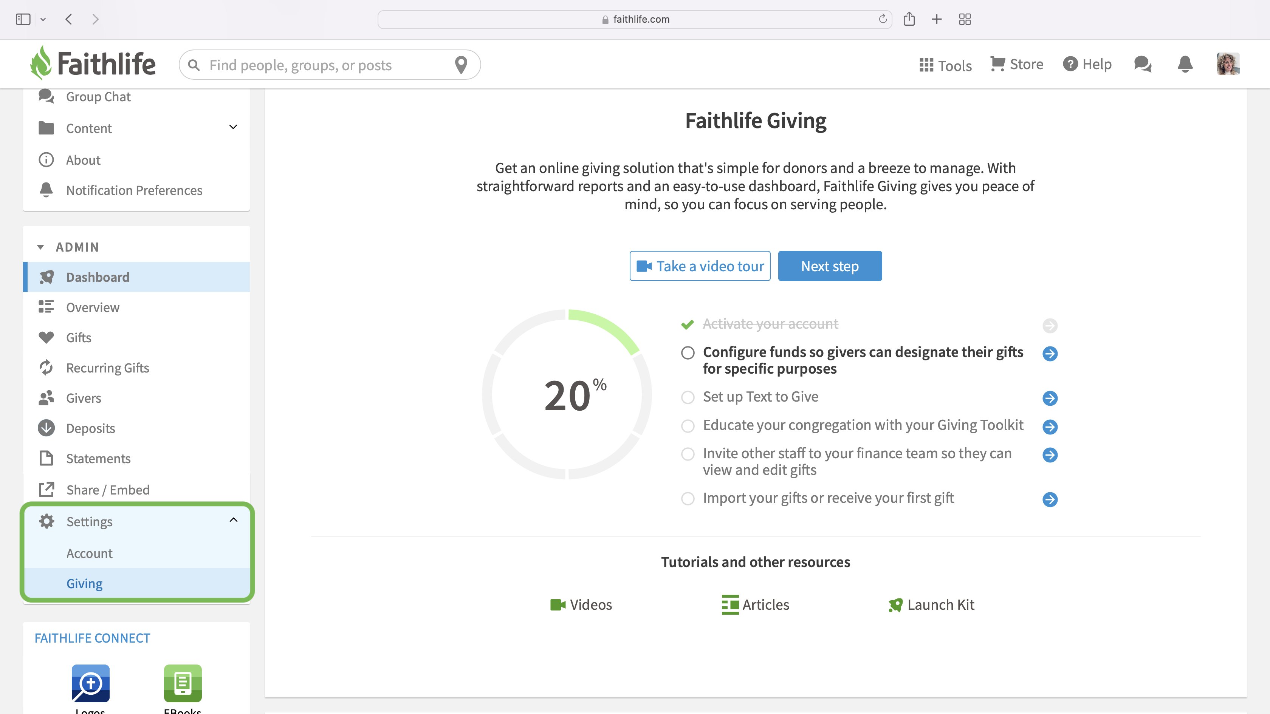Click the Take a video tour button
Screen dimensions: 1270x714
point(700,266)
